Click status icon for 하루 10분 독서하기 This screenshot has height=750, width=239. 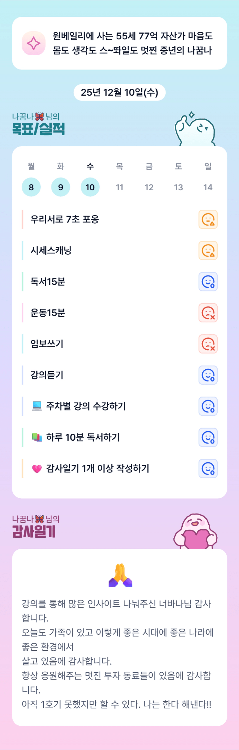coord(208,437)
